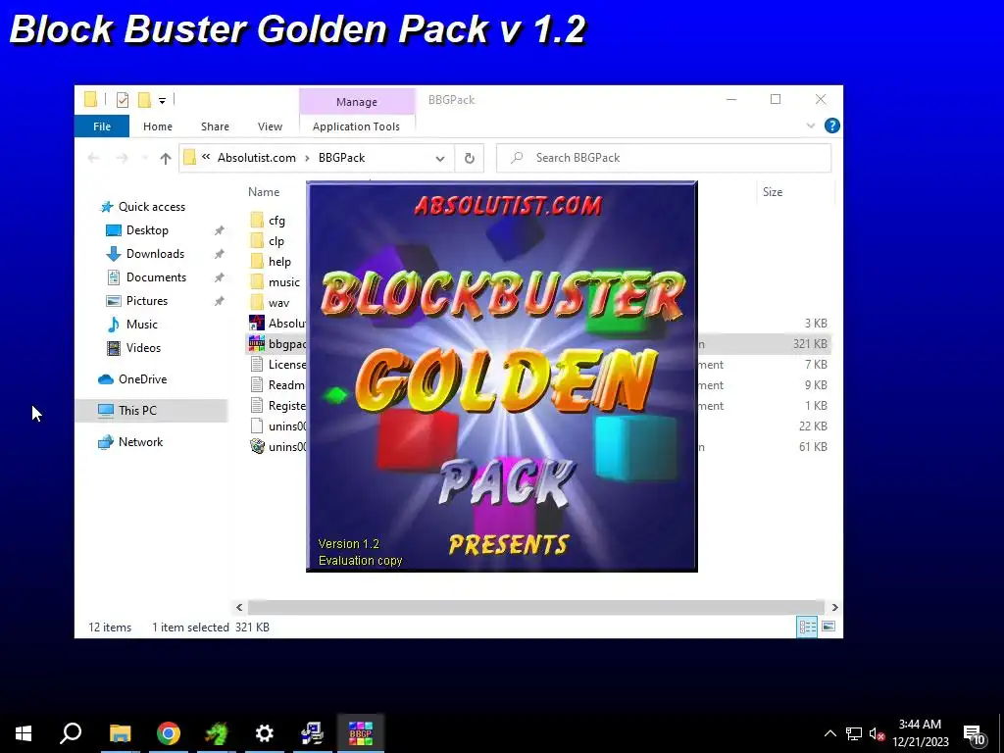1004x753 pixels.
Task: Open the address bar history dropdown
Action: [440, 158]
